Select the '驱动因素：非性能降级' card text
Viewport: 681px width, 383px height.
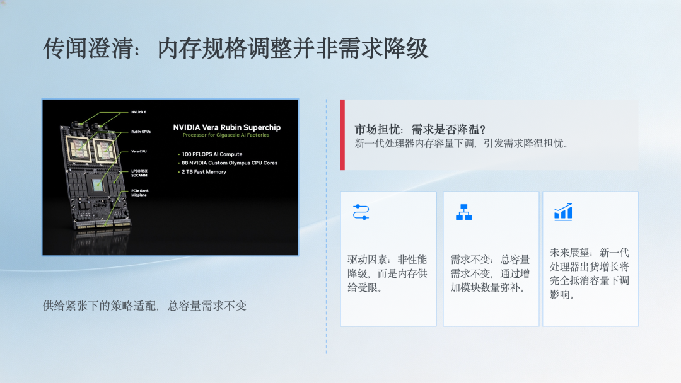[387, 273]
